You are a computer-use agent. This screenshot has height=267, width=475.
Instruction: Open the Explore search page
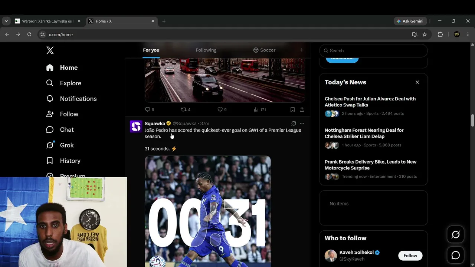pos(63,83)
